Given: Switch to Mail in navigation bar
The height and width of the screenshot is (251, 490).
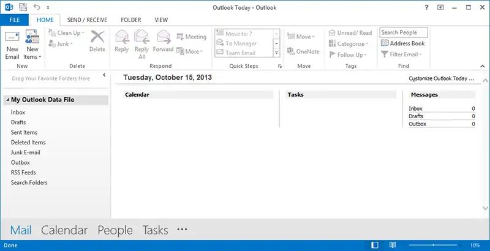Looking at the screenshot, I should (21, 230).
